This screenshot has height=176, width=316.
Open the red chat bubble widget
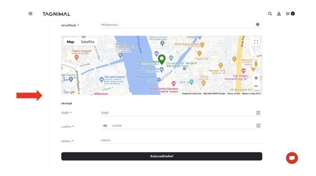click(292, 158)
